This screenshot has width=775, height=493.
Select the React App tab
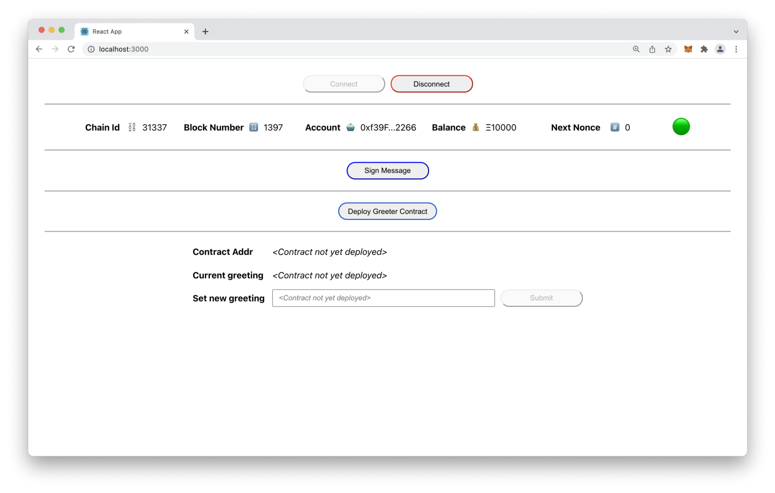[x=135, y=32]
